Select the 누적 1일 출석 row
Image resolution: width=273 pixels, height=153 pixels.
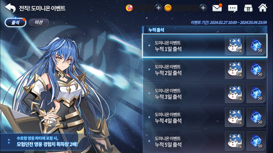pos(205,46)
